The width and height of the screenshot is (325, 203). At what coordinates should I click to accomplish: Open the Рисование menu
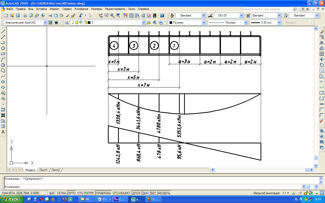(82, 9)
